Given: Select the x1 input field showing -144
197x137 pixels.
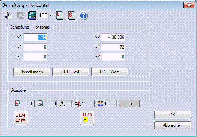Looking at the screenshot, I should click(35, 37).
